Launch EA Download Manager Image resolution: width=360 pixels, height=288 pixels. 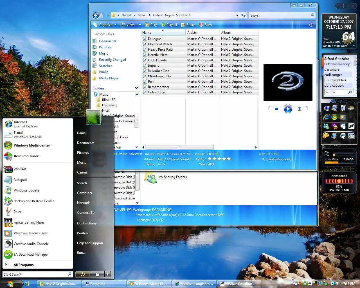tap(38, 255)
